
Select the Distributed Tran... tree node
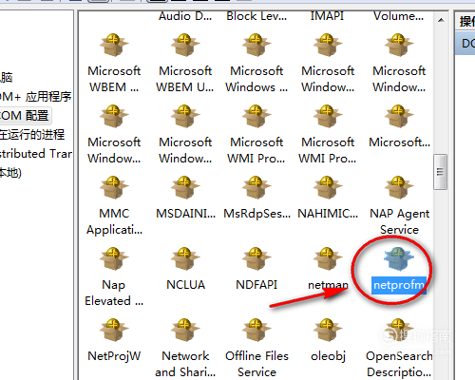(36, 154)
